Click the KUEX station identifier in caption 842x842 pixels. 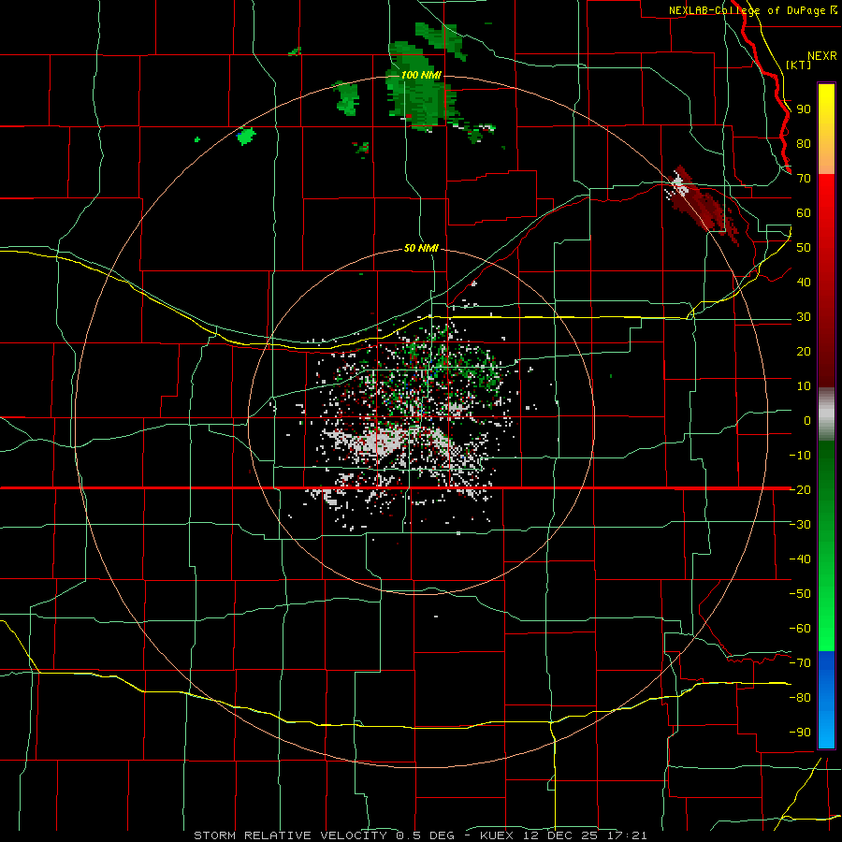pos(497,835)
